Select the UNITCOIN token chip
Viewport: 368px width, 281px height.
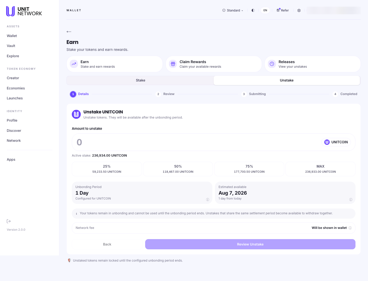point(336,142)
